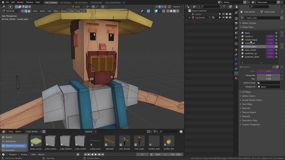
Task: Open Modifier properties wrench tab
Action: click(236, 54)
